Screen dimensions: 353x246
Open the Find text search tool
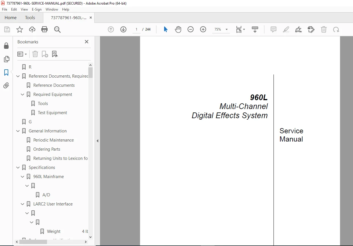(x=57, y=29)
